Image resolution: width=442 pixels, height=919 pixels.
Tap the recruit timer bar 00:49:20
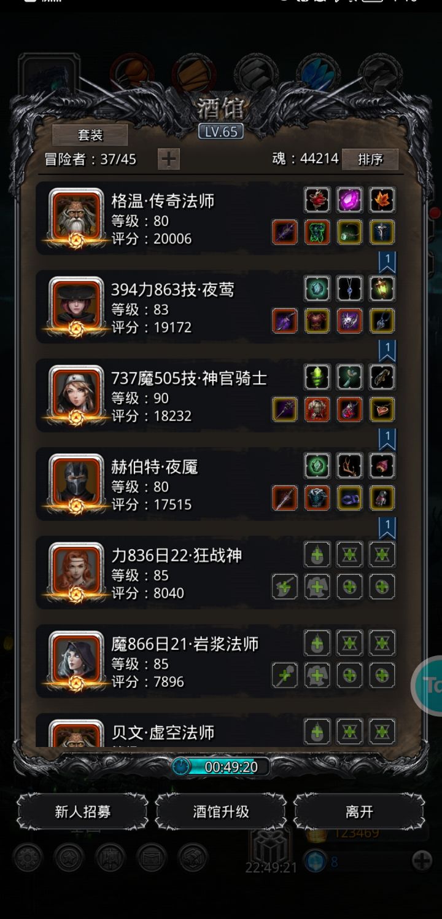[x=221, y=767]
